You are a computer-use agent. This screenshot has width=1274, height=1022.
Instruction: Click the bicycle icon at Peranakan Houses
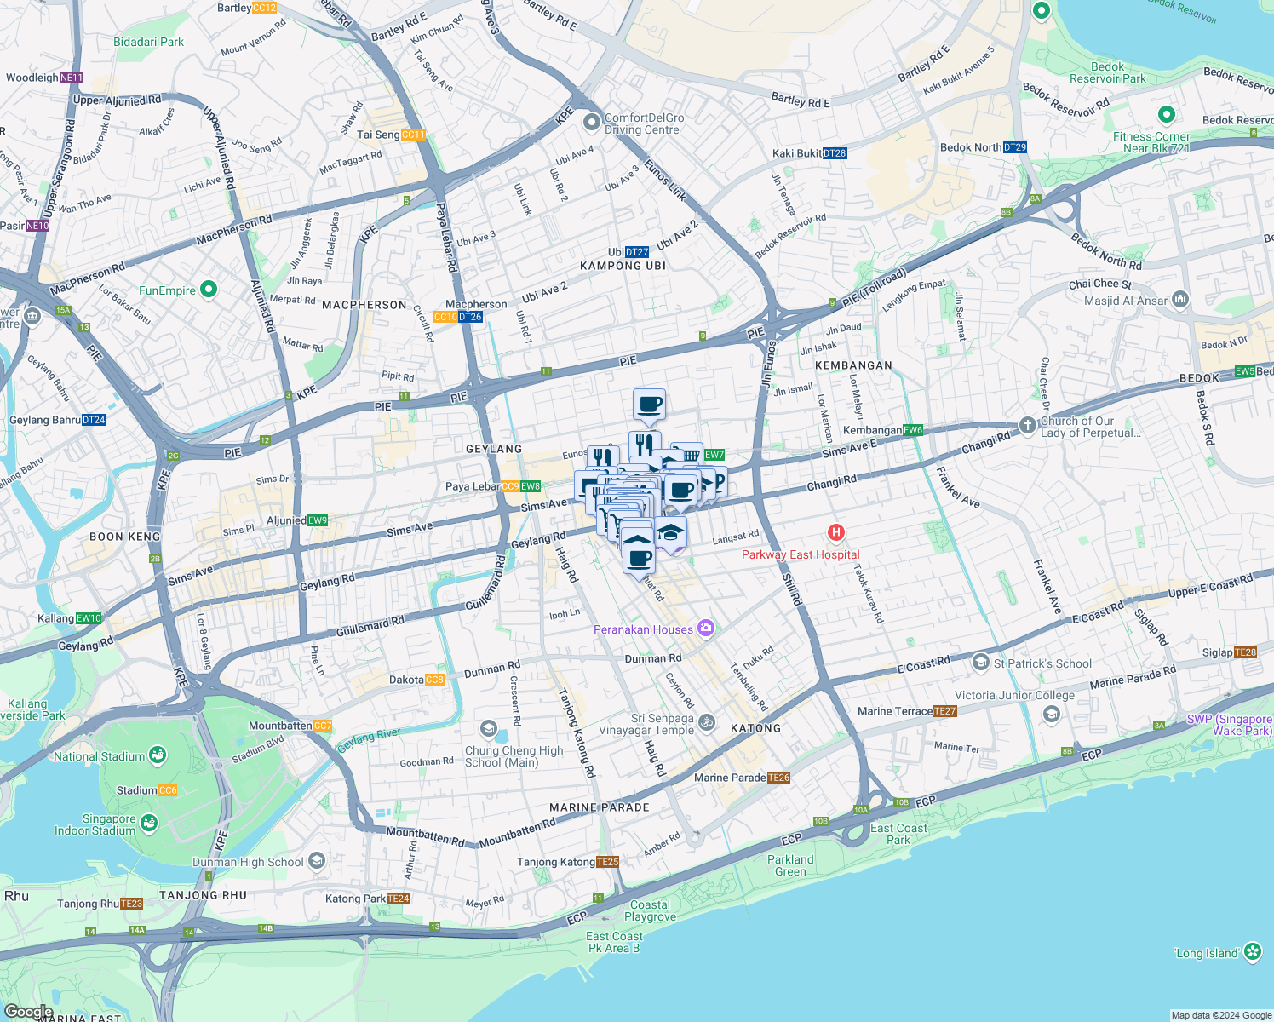pos(707,629)
